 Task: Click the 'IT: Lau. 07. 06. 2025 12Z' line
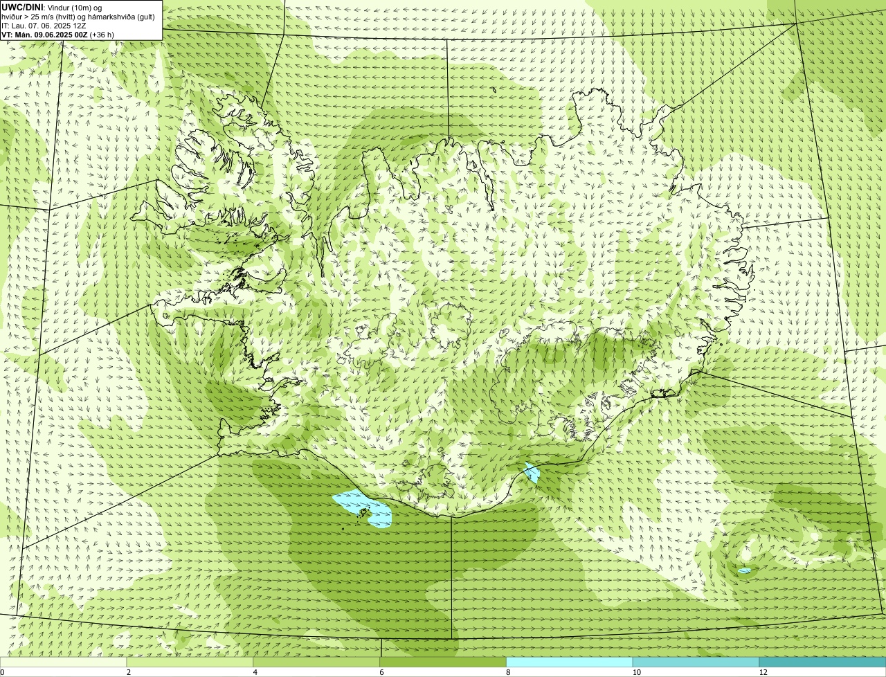44,26
